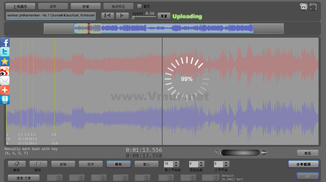Image resolution: width=326 pixels, height=182 pixels.
Task: Click the Twitter share icon
Action: coord(5,52)
